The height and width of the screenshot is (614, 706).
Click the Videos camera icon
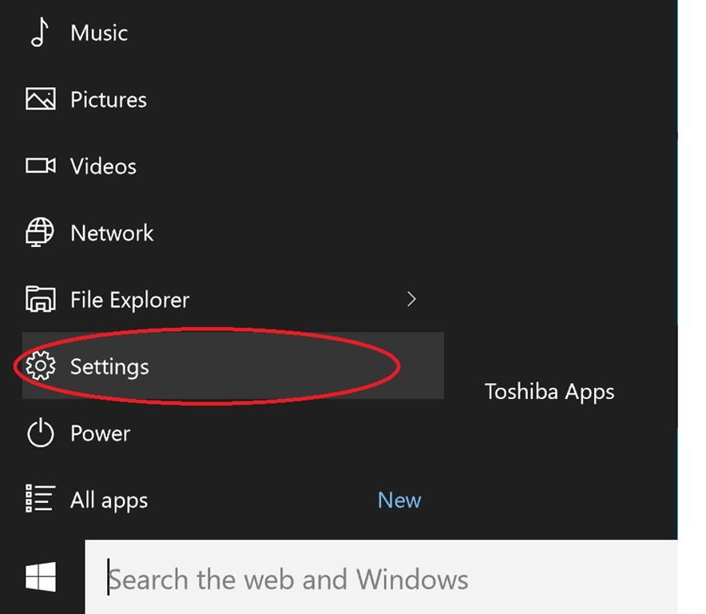point(40,166)
